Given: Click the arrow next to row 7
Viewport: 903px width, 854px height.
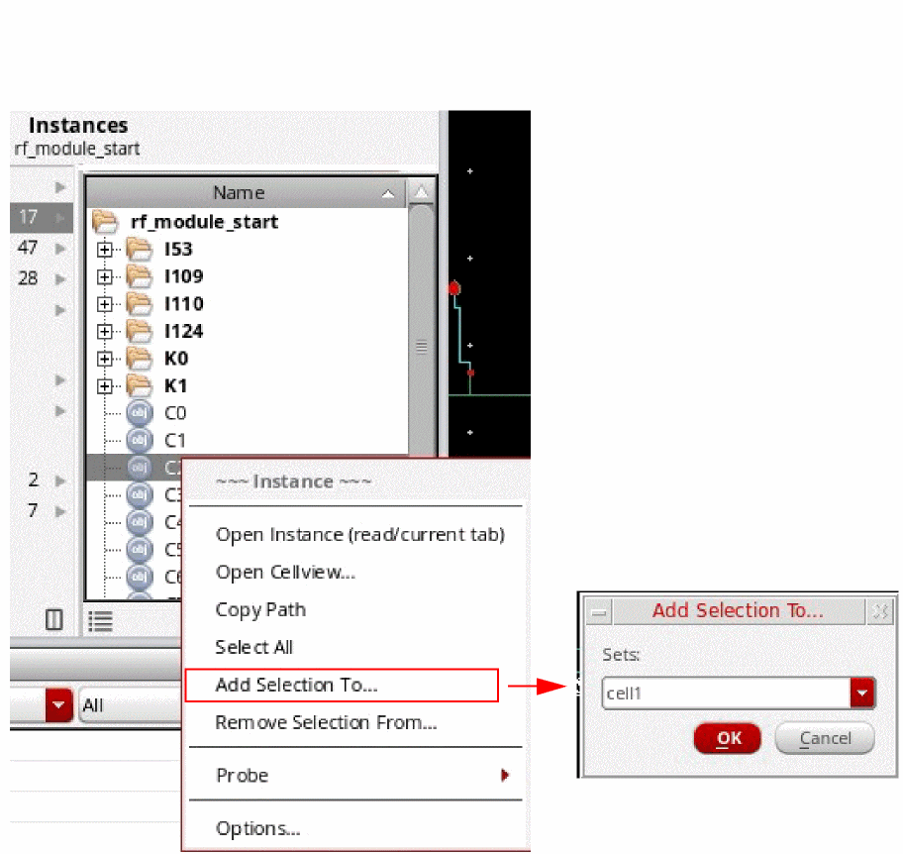Looking at the screenshot, I should (x=60, y=511).
